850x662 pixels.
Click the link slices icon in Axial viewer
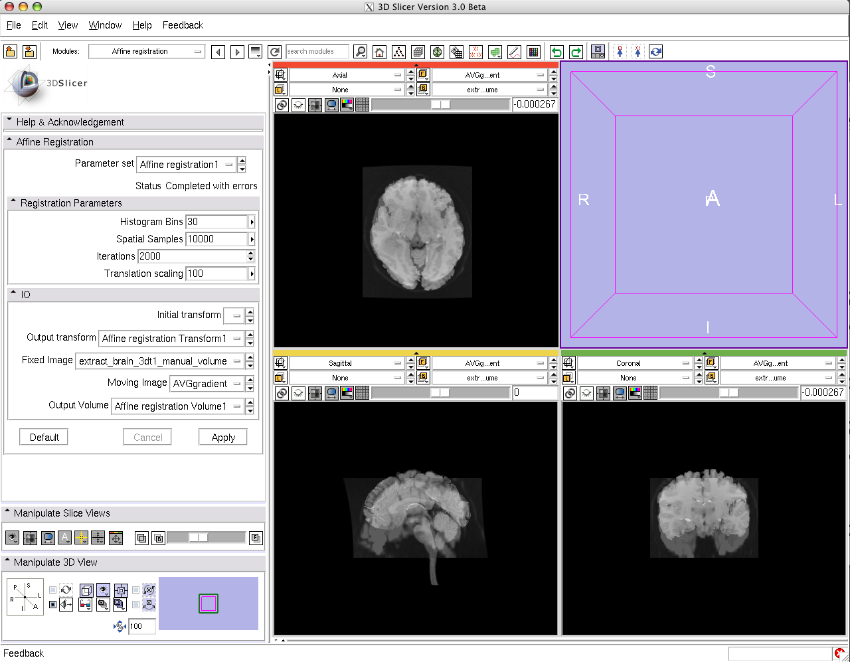282,104
